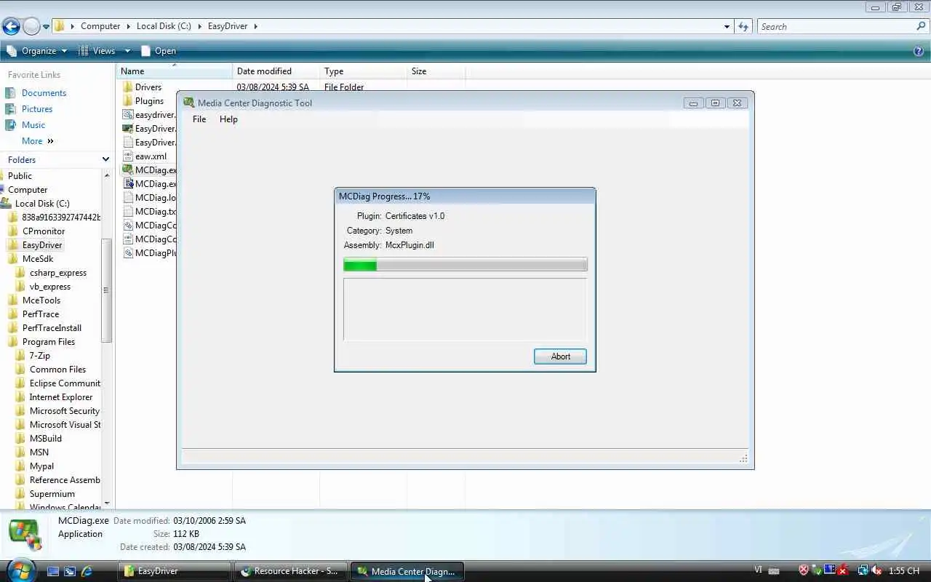Screen dimensions: 931x582
Task: Select Supermium folder in tree
Action: point(52,494)
